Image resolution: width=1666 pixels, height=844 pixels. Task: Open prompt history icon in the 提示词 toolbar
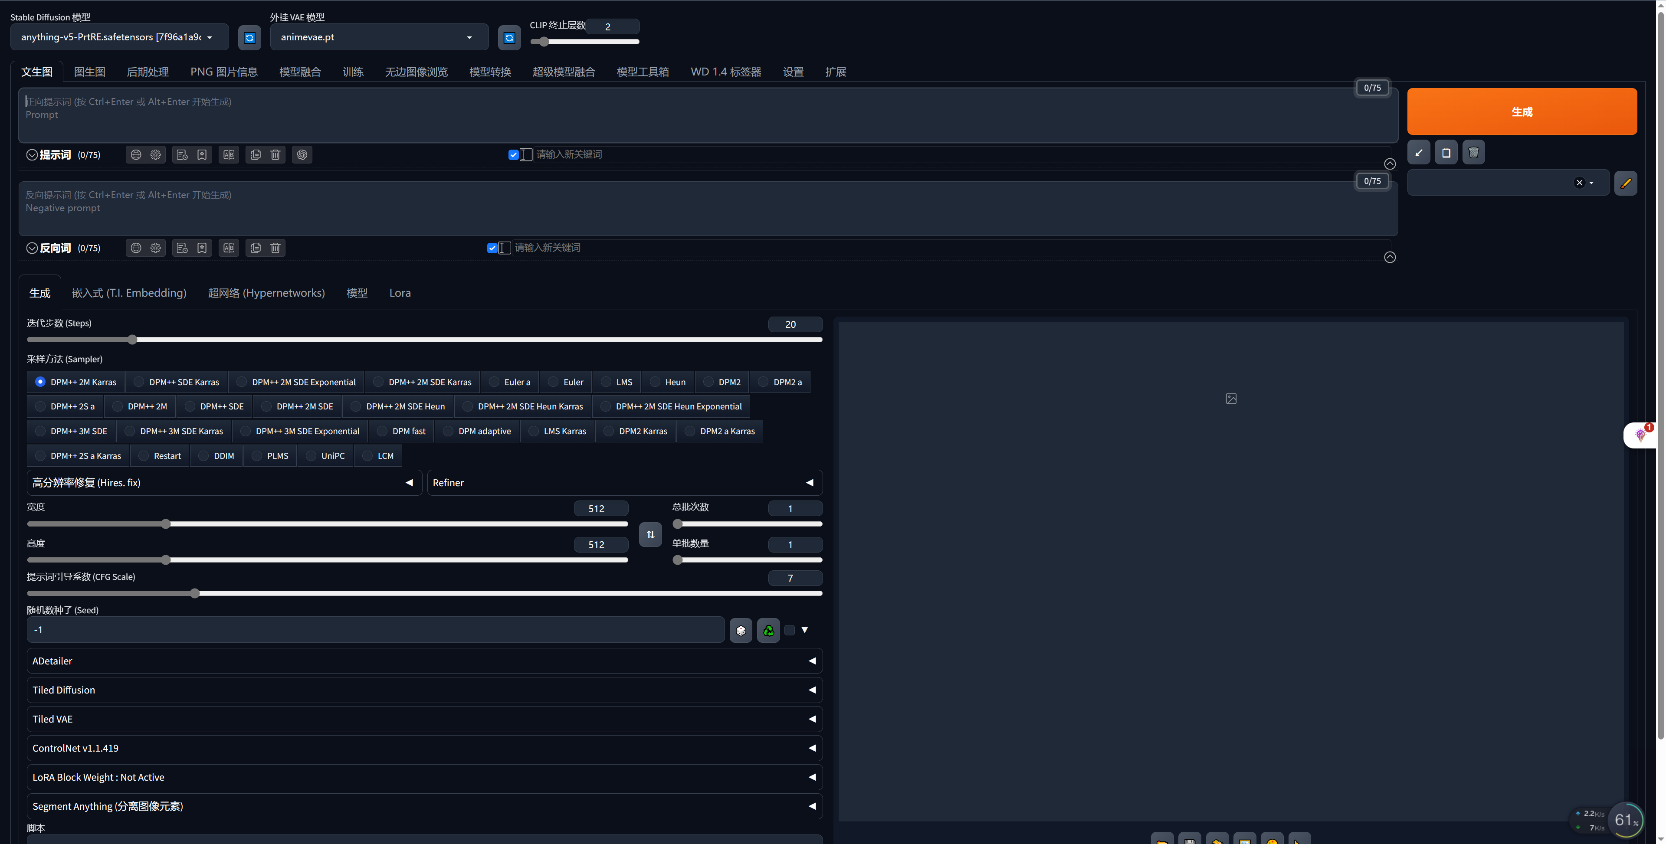point(182,154)
